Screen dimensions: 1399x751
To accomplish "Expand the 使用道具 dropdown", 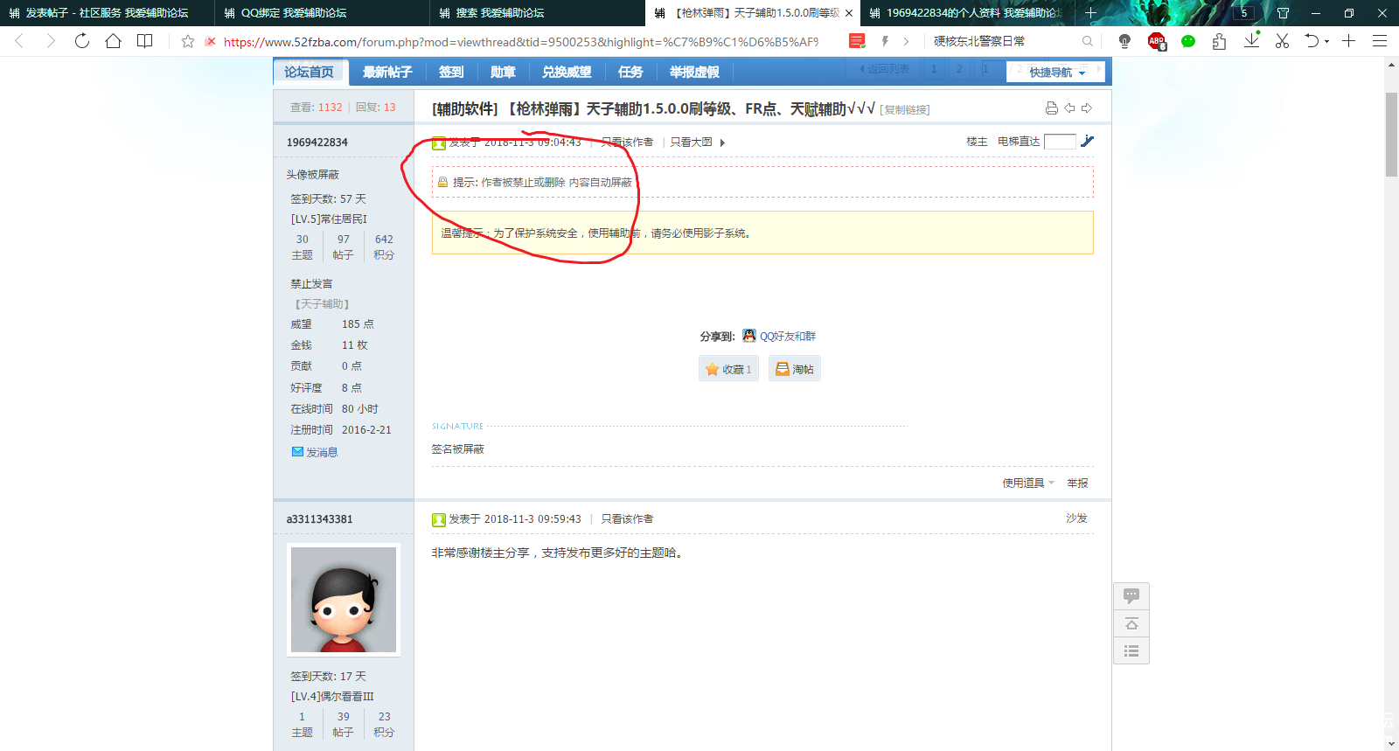I will point(1027,483).
